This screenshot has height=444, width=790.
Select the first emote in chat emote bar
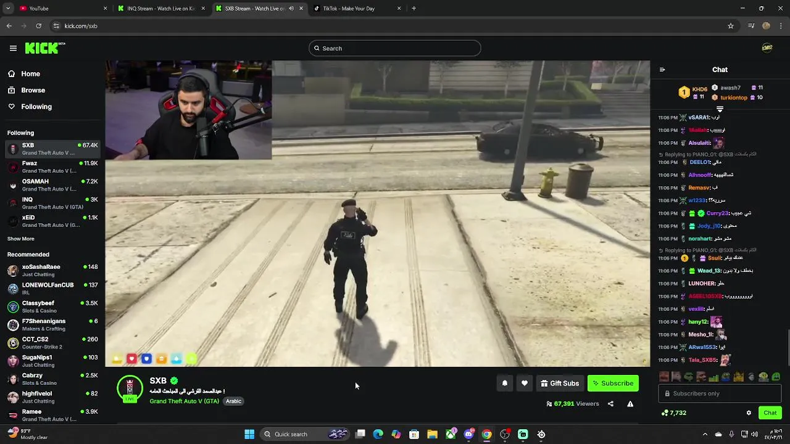pos(664,377)
